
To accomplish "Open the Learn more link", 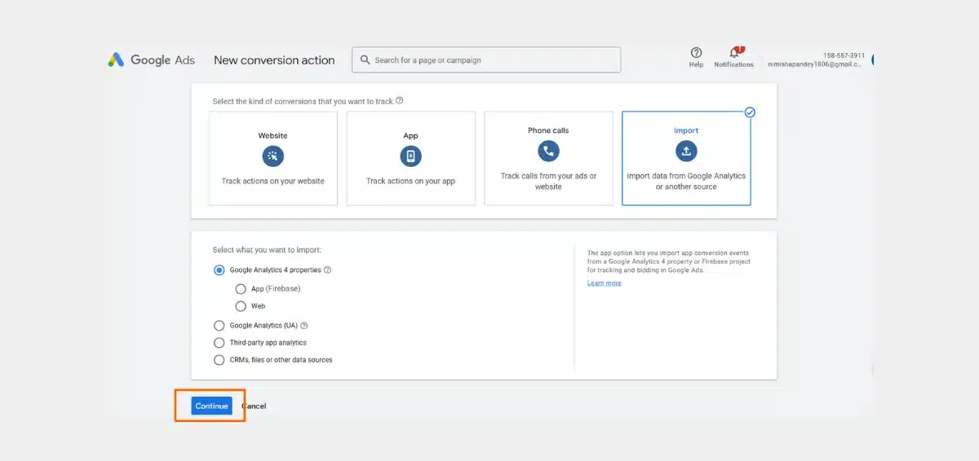I will 604,283.
